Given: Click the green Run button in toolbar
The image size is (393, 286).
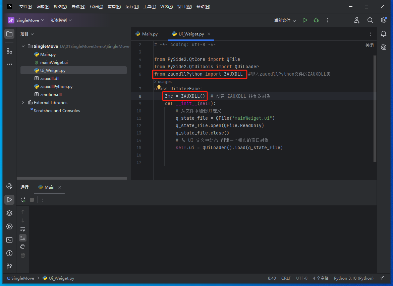Looking at the screenshot, I should (304, 20).
